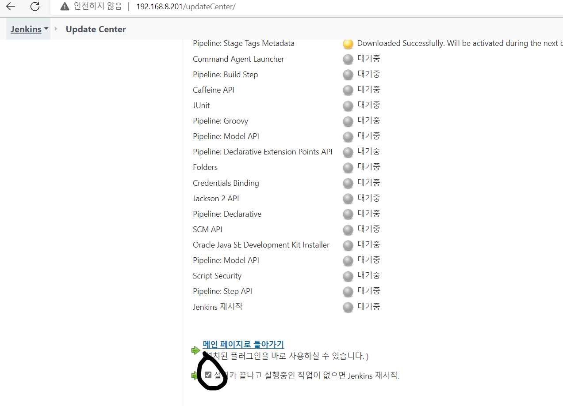Click grey status ball for Pipeline: Groovy

pyautogui.click(x=348, y=121)
